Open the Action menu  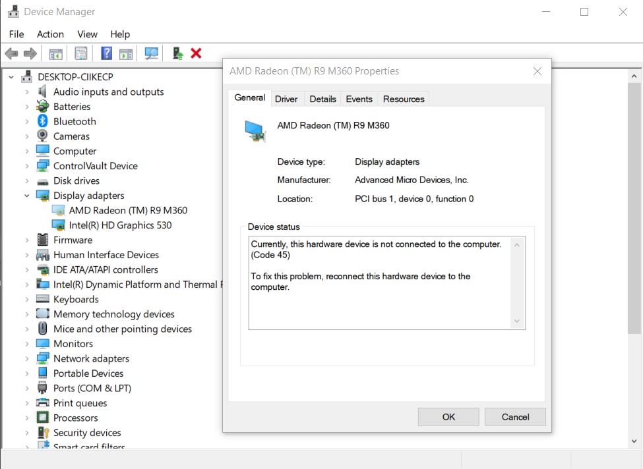[50, 34]
